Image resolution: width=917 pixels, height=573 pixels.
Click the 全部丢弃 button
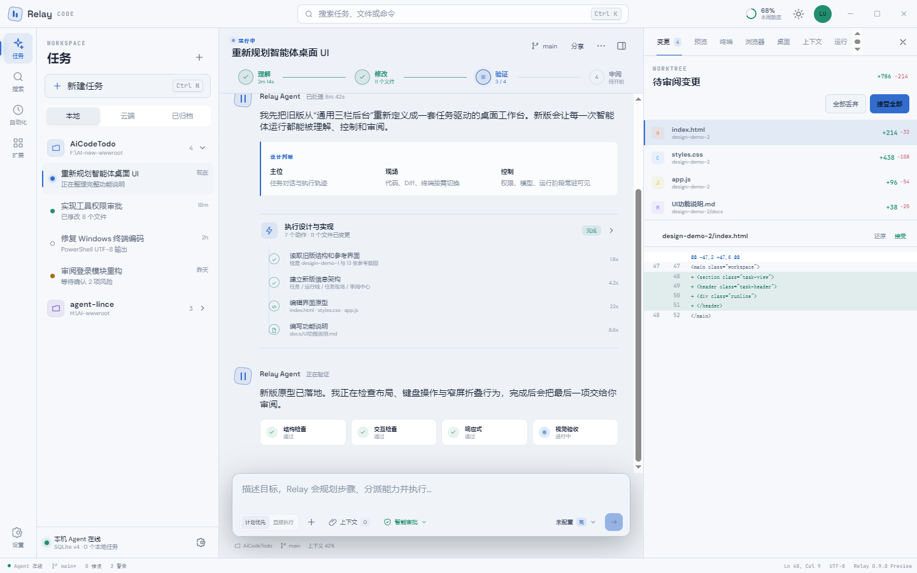(846, 104)
